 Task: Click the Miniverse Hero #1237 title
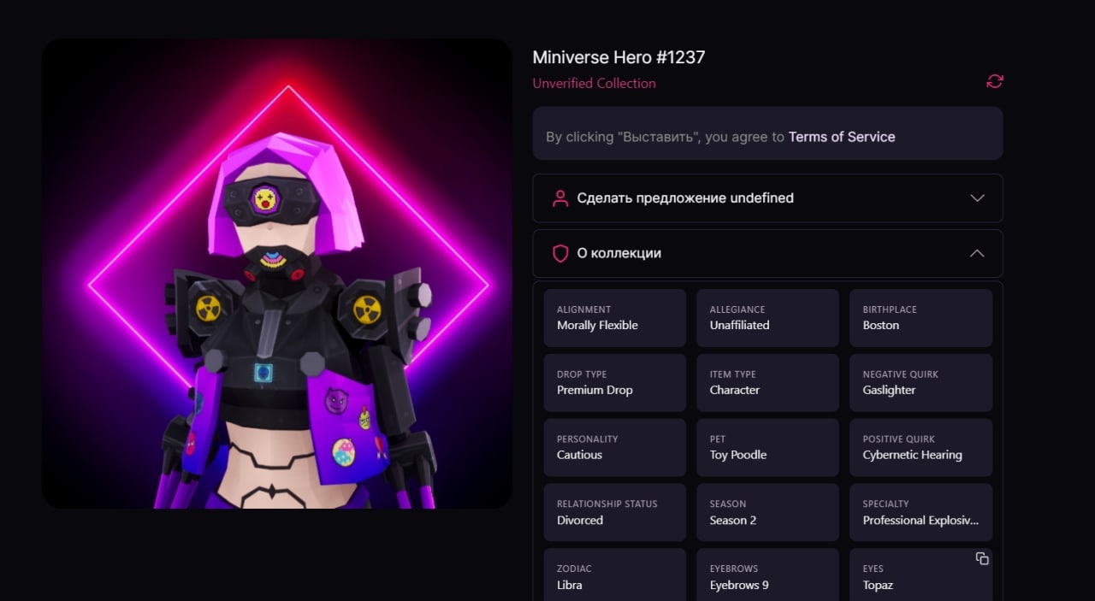coord(619,57)
